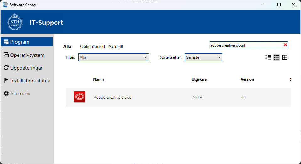301x164 pixels.
Task: Click the Uppdateringar refresh arrows icon
Action: 6,68
